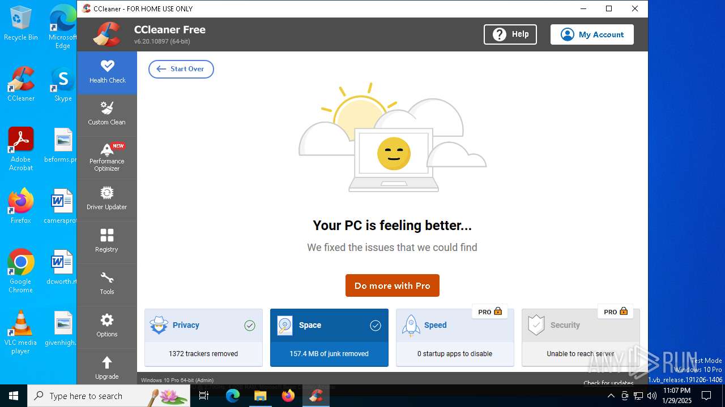Open Adobe Acrobat desktop shortcut
Screen dimensions: 725x407
[21, 149]
